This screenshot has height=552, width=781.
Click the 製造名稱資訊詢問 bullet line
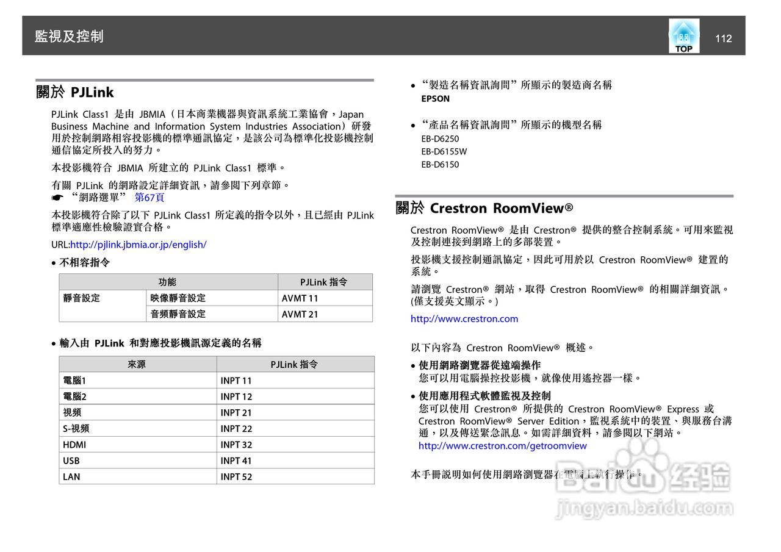(x=516, y=85)
